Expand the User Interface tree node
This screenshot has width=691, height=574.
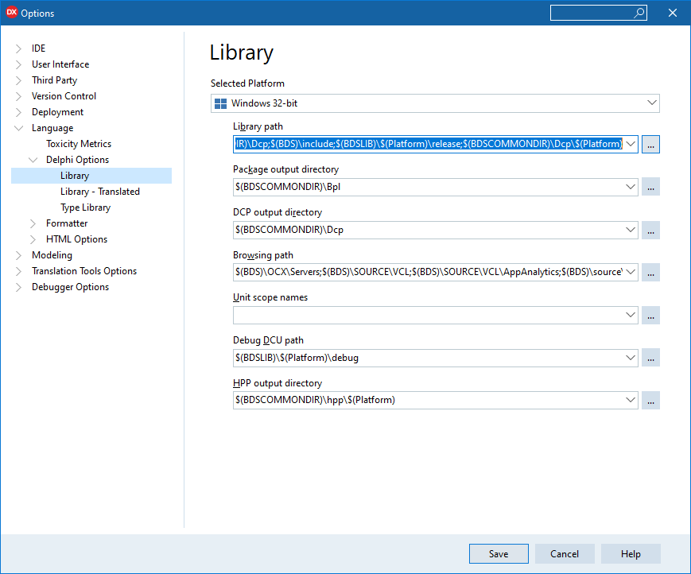tap(18, 64)
